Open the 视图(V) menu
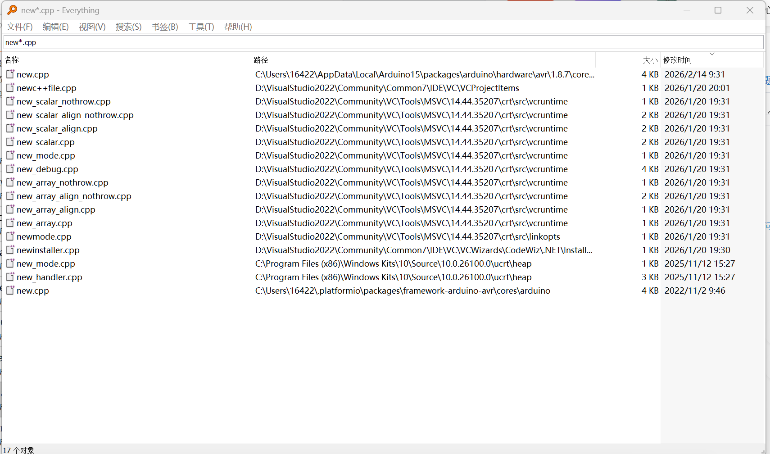The height and width of the screenshot is (454, 770). click(x=92, y=27)
